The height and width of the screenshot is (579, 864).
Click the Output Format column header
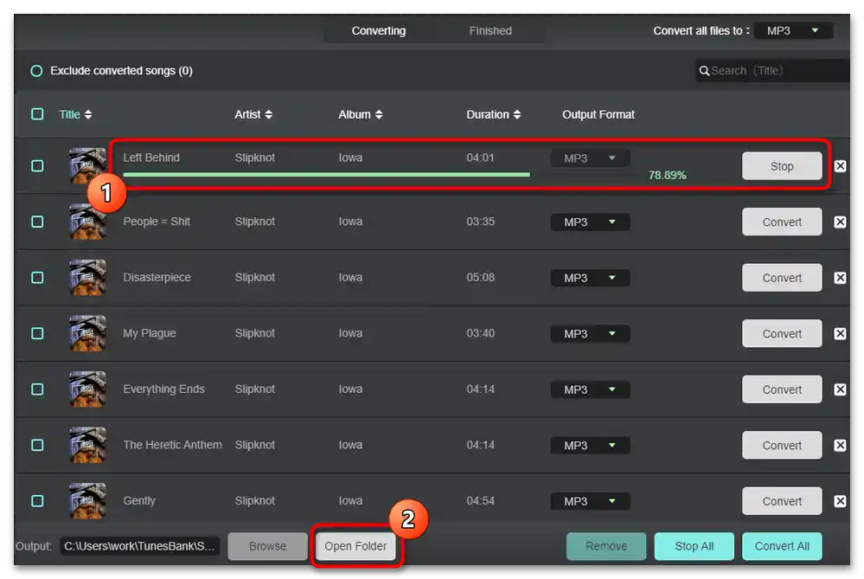pos(598,114)
